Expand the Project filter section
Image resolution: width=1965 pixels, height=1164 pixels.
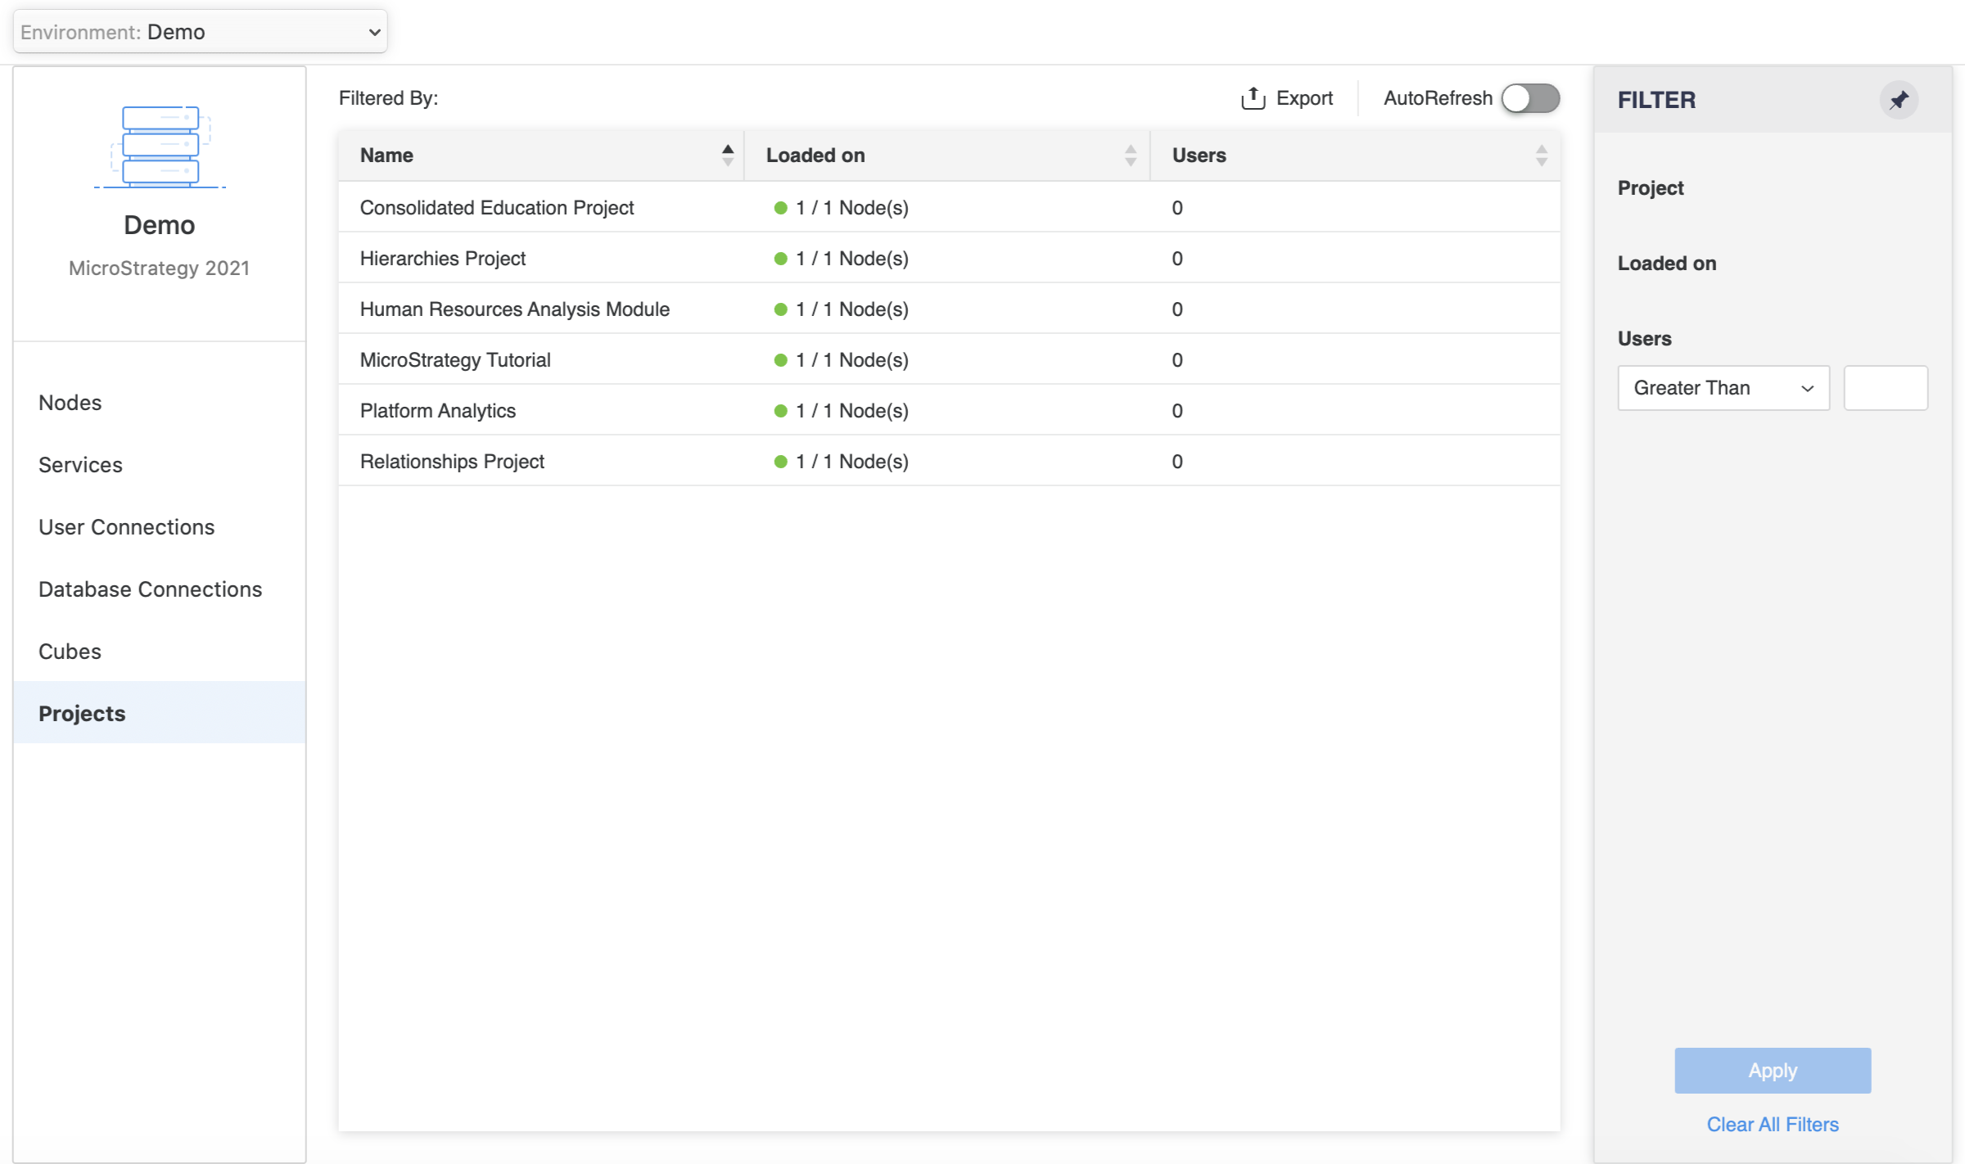pos(1651,187)
